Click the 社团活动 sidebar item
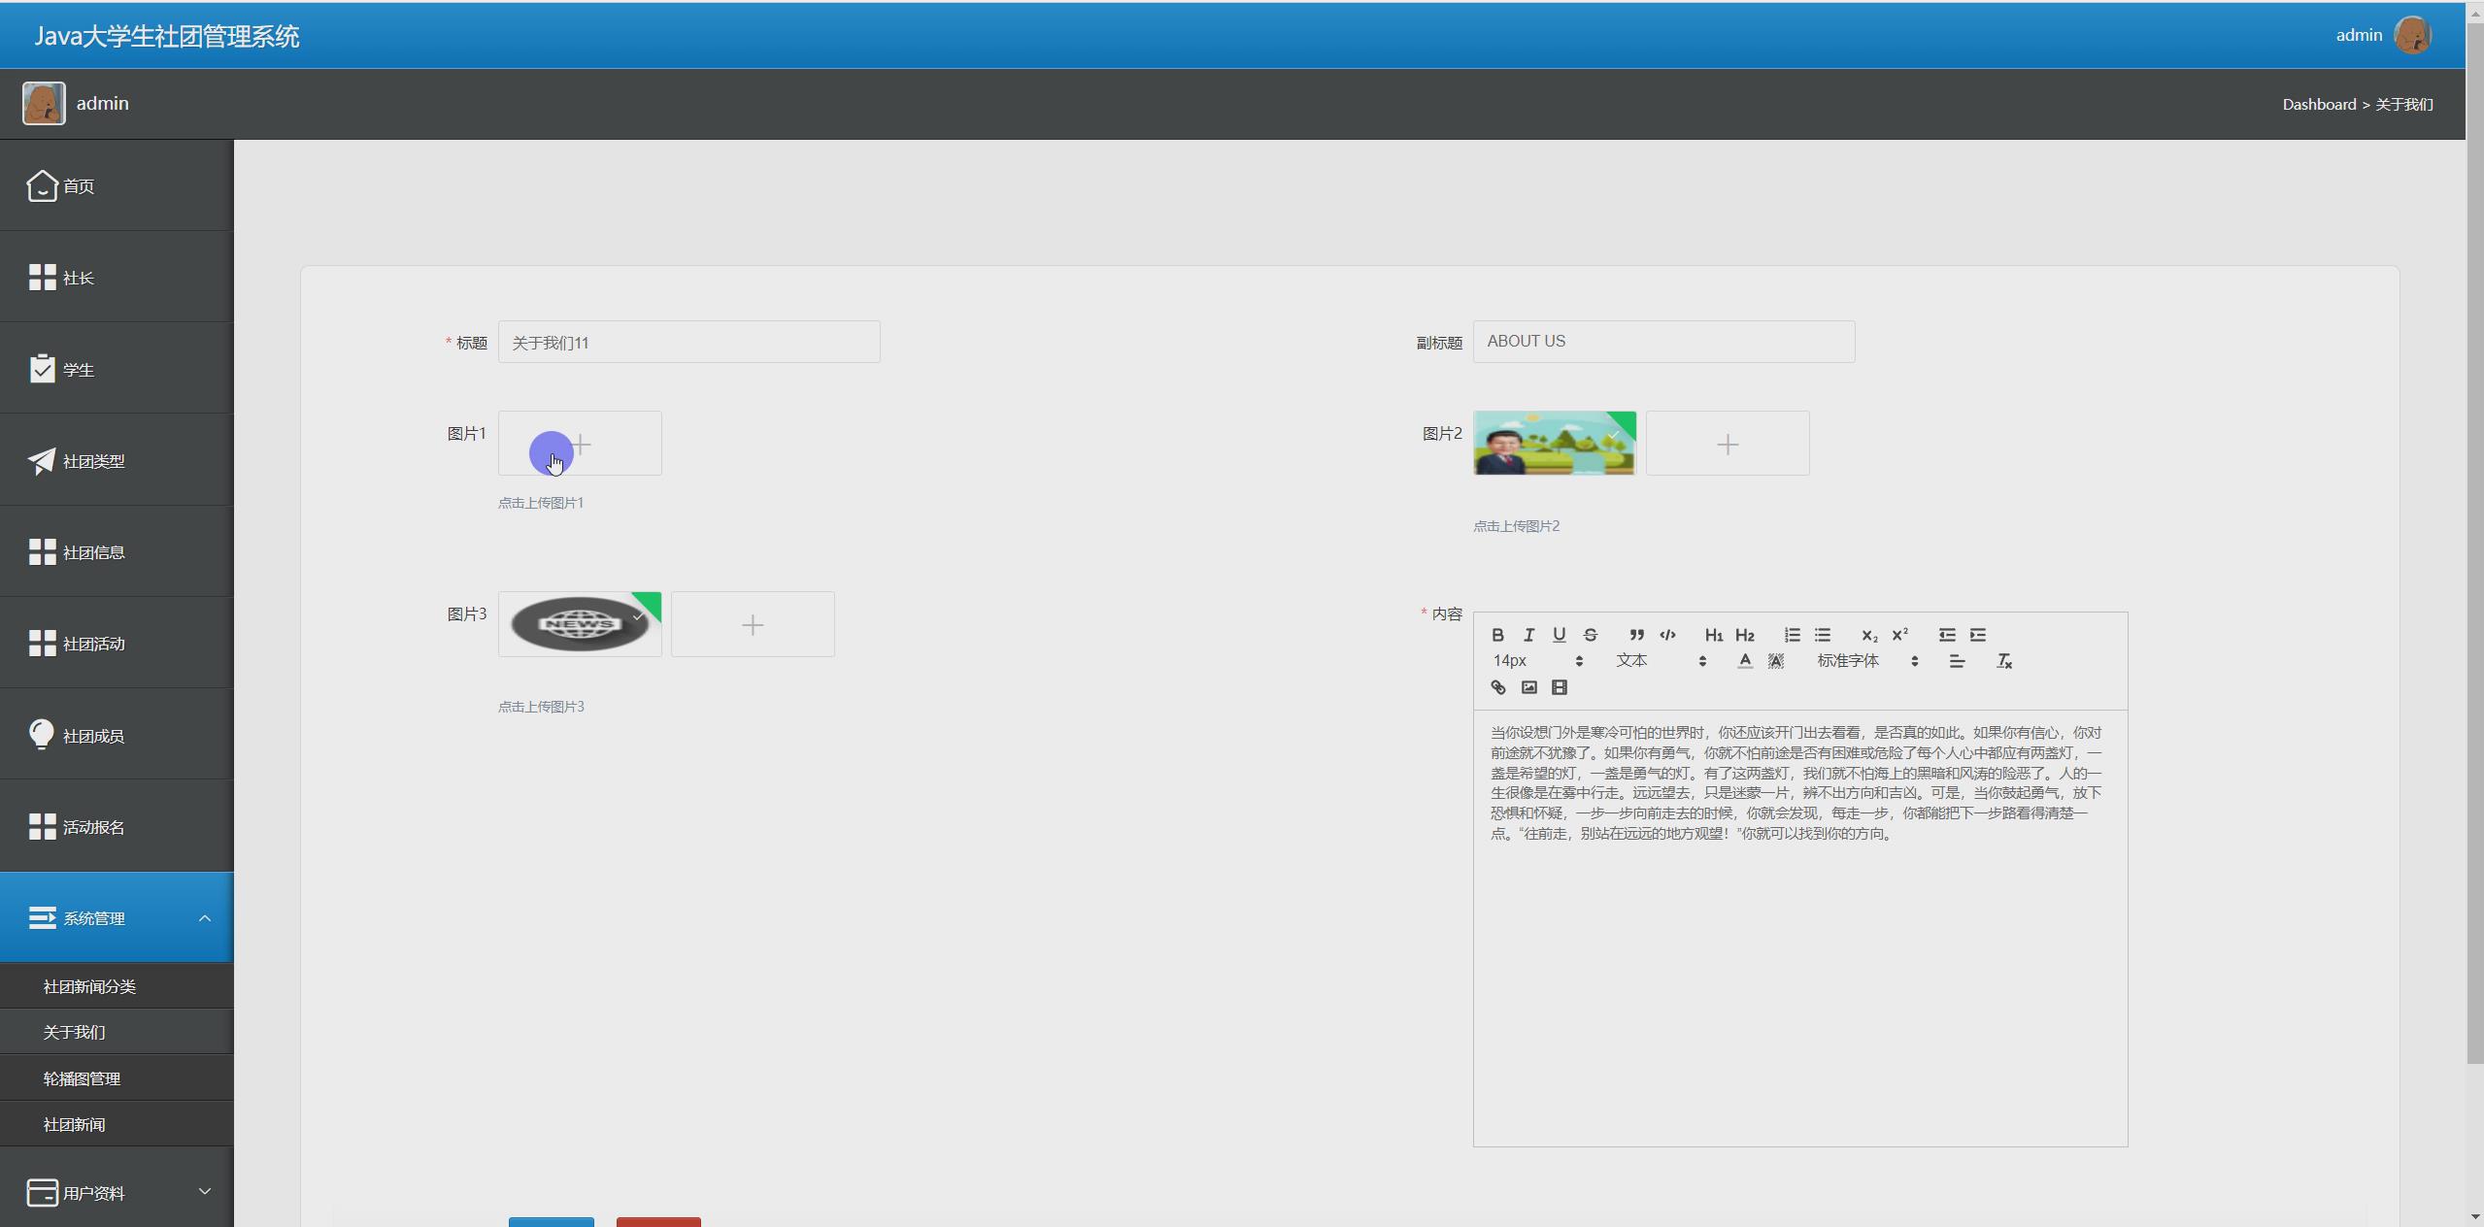 (x=94, y=644)
